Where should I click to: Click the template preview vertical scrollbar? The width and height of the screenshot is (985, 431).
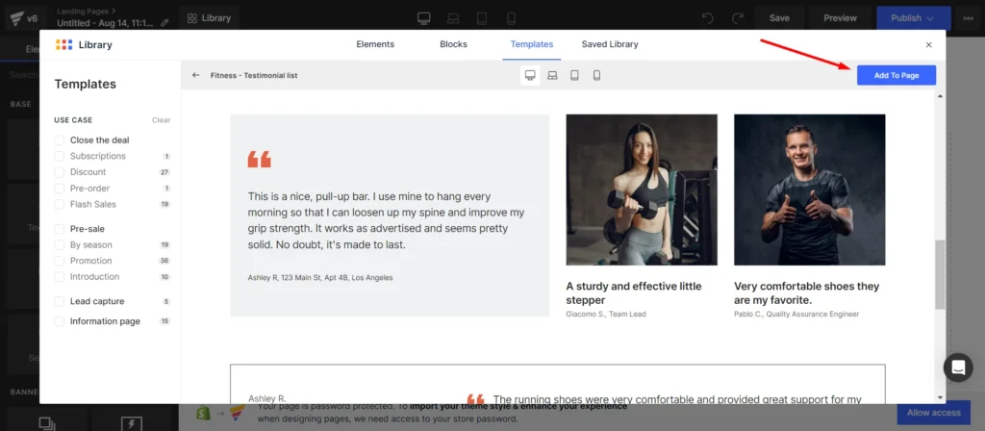point(939,274)
